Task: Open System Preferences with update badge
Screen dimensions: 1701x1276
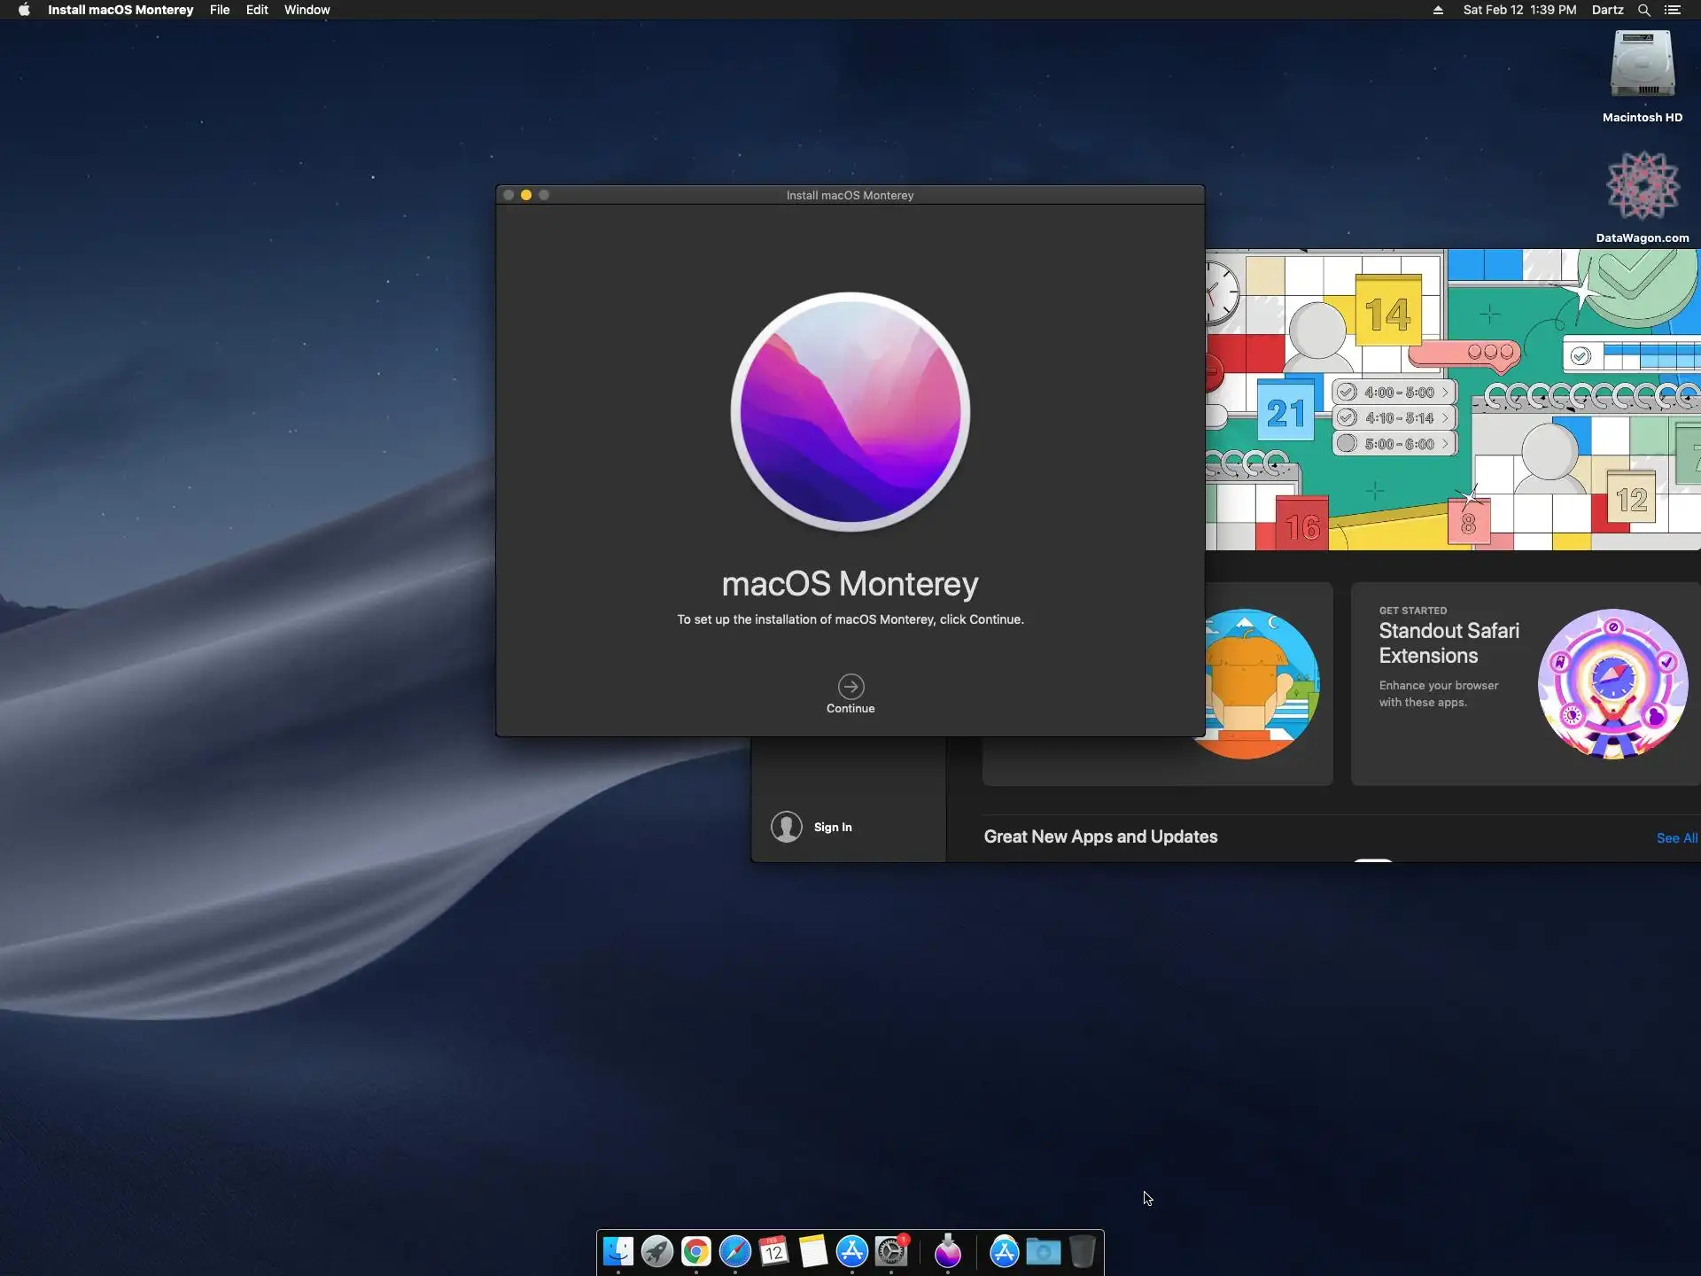Action: click(x=891, y=1251)
